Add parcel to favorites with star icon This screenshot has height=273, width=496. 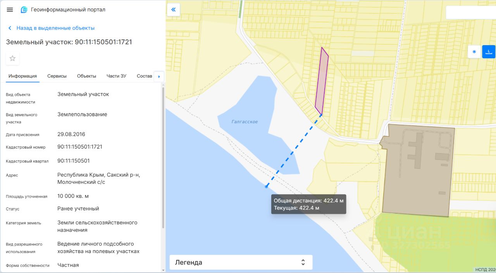click(12, 58)
